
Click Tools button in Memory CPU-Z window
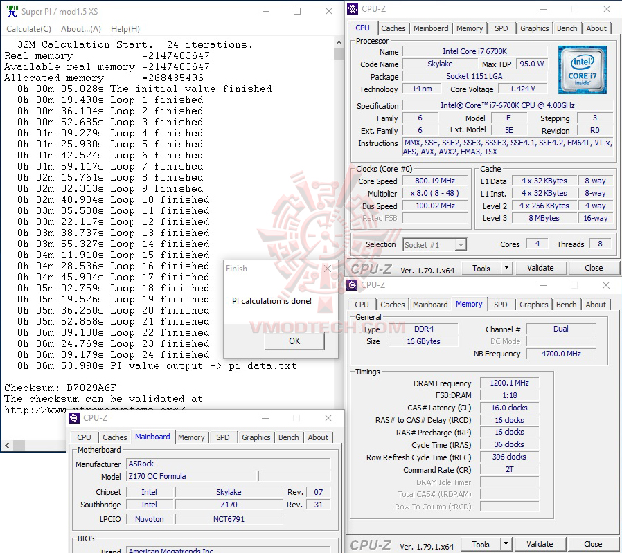(x=481, y=544)
